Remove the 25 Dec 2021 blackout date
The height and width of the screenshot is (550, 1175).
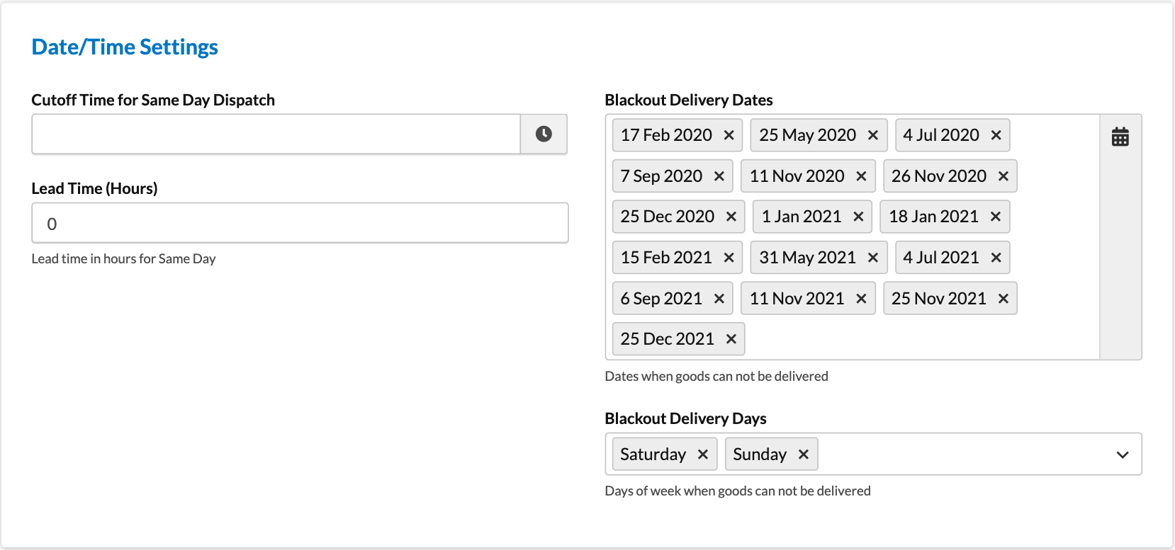click(x=731, y=339)
